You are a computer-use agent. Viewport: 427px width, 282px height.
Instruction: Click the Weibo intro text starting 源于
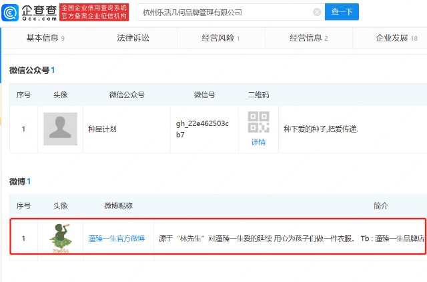[x=292, y=239]
